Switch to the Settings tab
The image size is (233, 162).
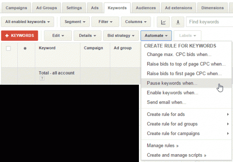(x=74, y=8)
